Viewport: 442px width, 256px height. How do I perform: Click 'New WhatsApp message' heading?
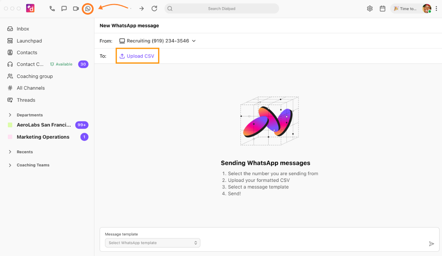[129, 26]
